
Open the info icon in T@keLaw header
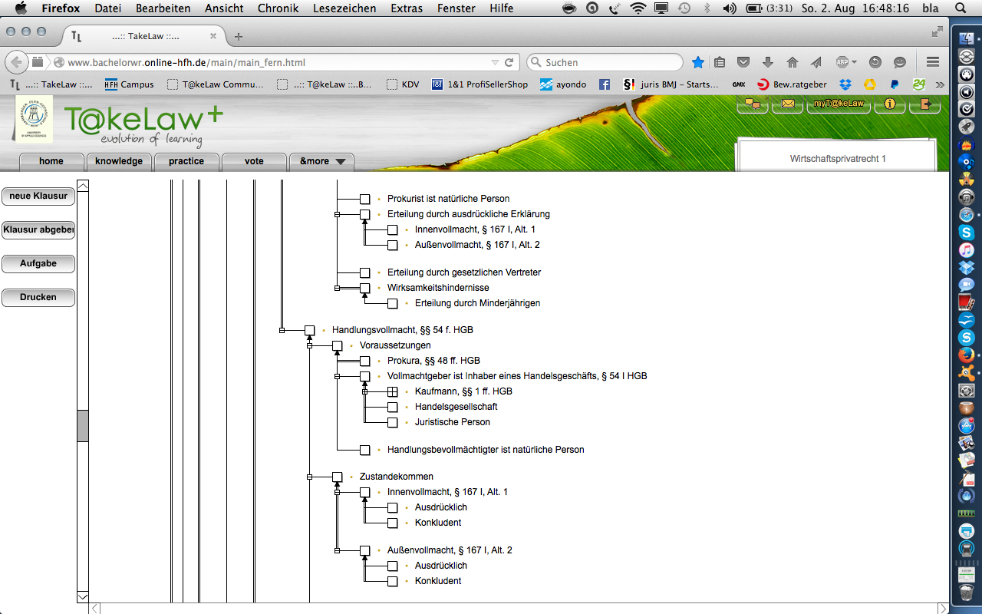point(889,104)
